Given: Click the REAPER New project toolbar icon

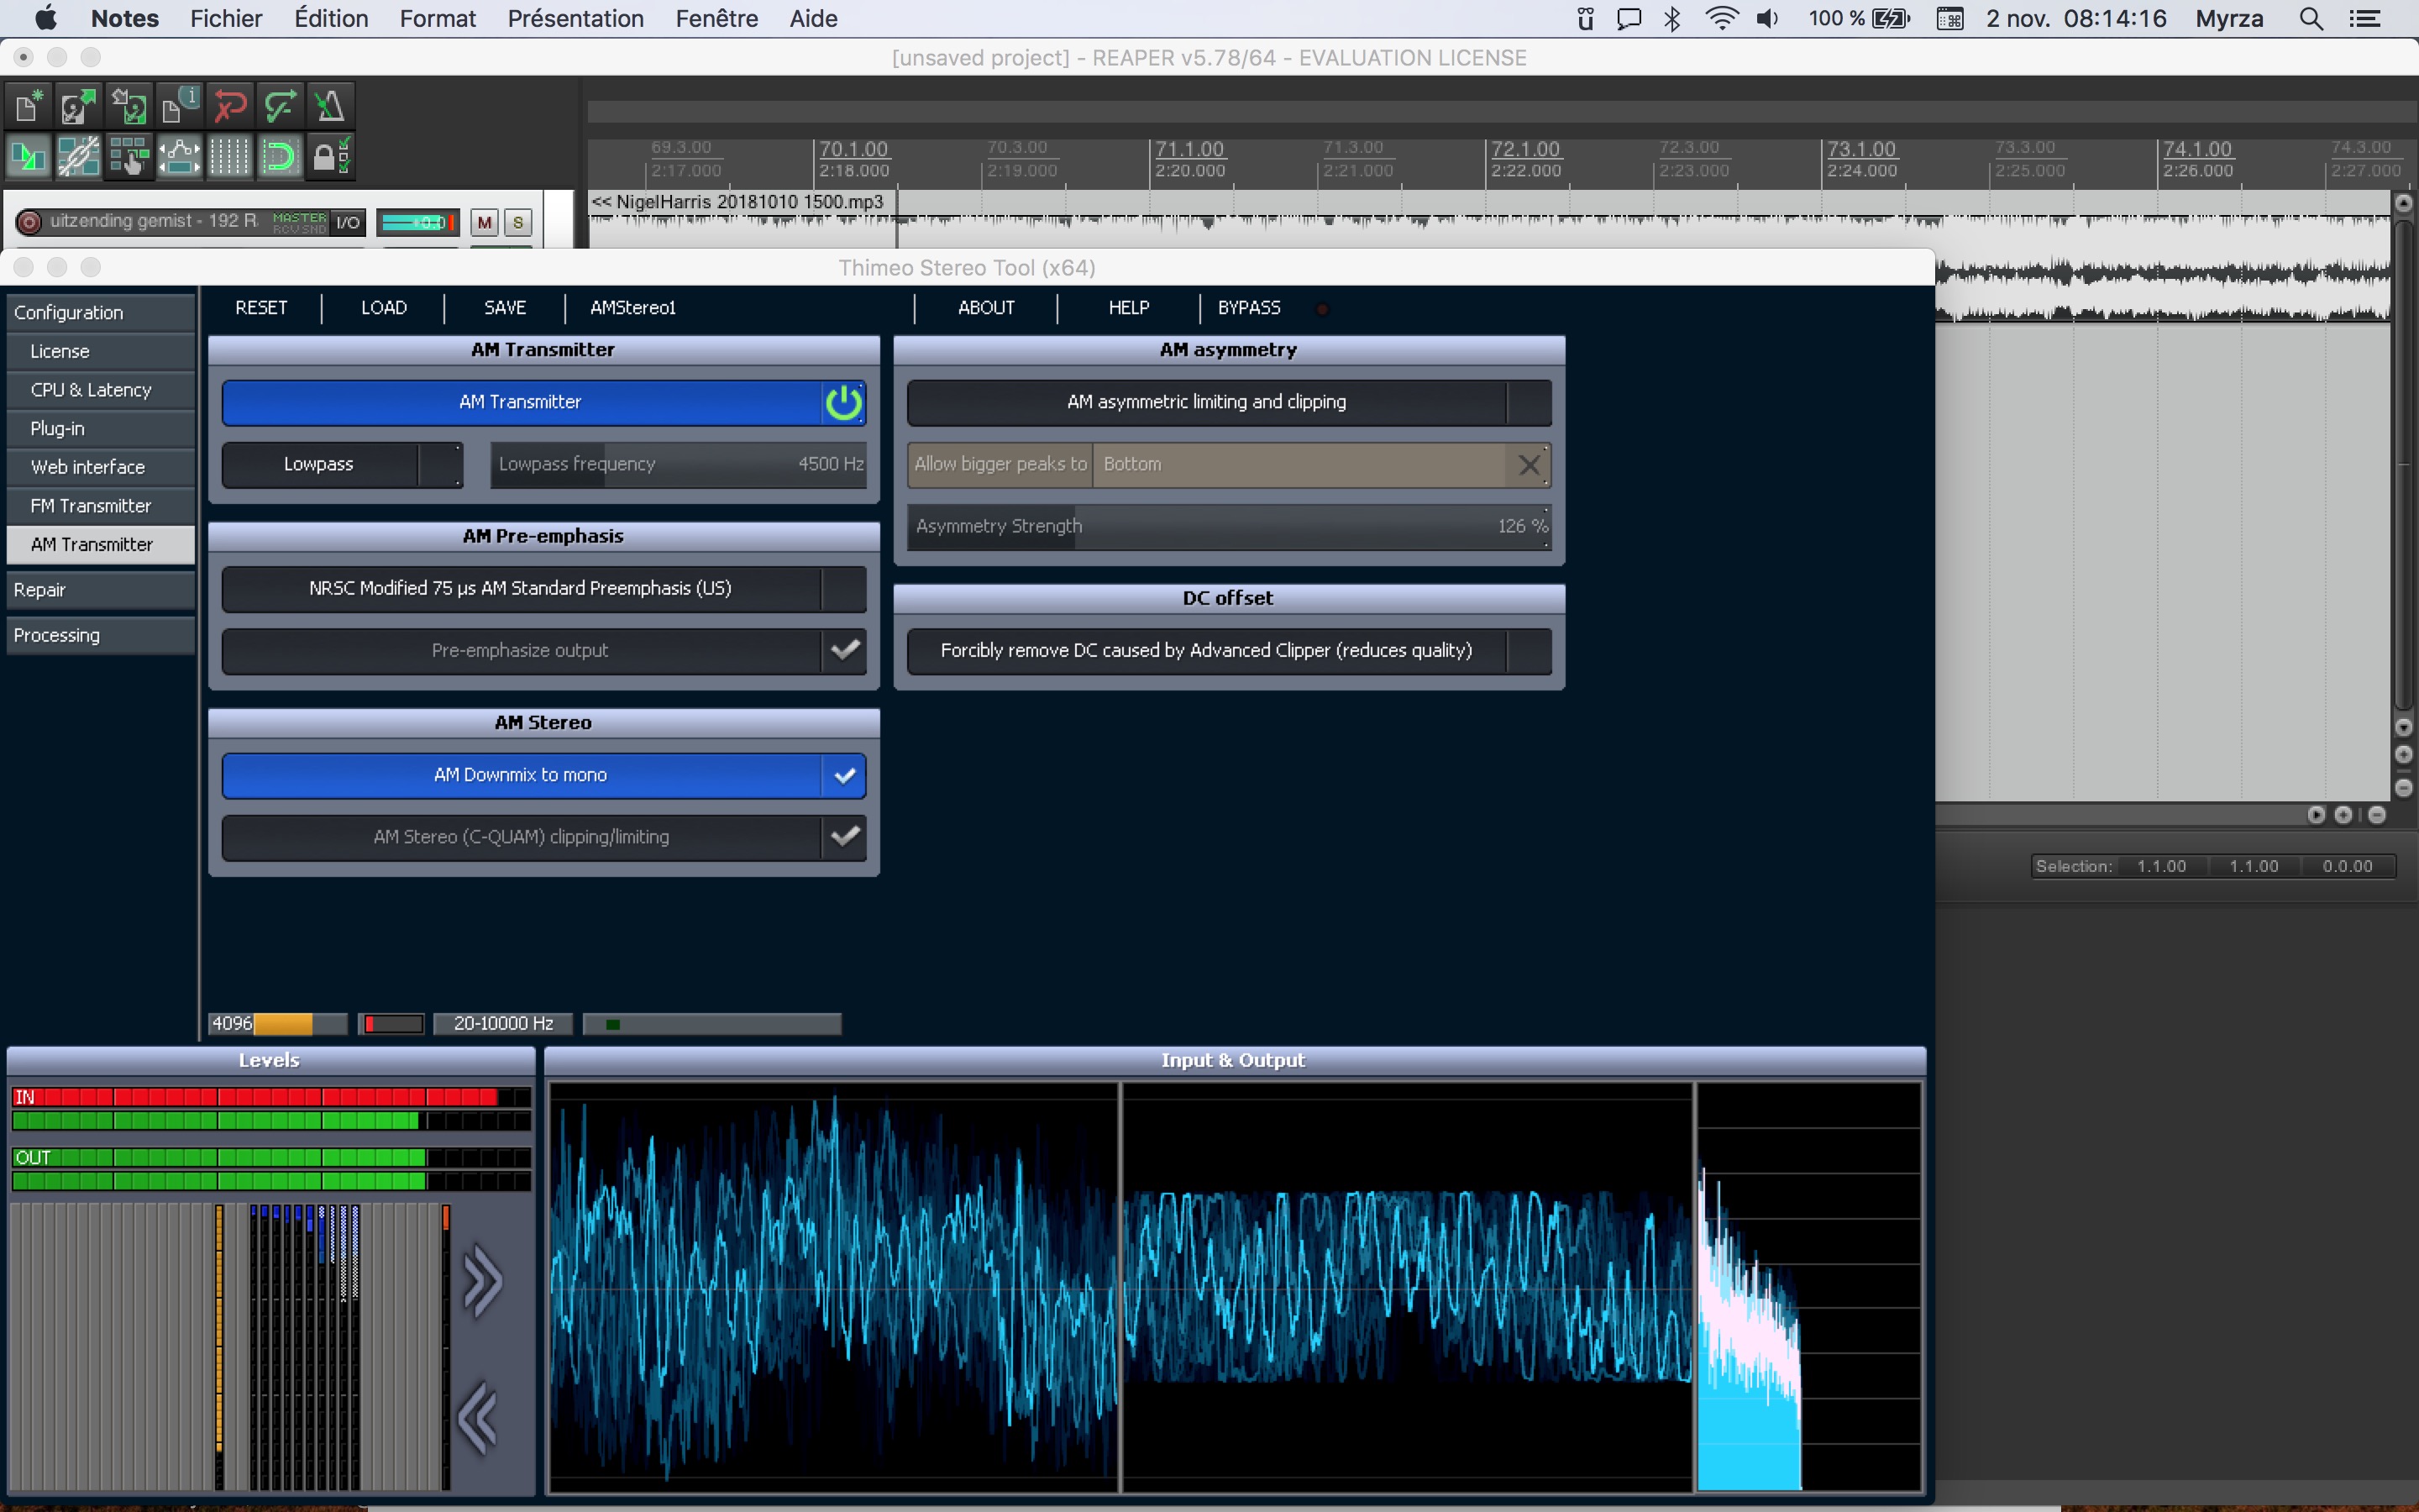Looking at the screenshot, I should (29, 105).
